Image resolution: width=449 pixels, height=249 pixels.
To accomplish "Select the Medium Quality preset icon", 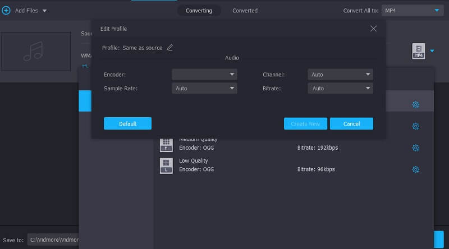I will pos(166,145).
